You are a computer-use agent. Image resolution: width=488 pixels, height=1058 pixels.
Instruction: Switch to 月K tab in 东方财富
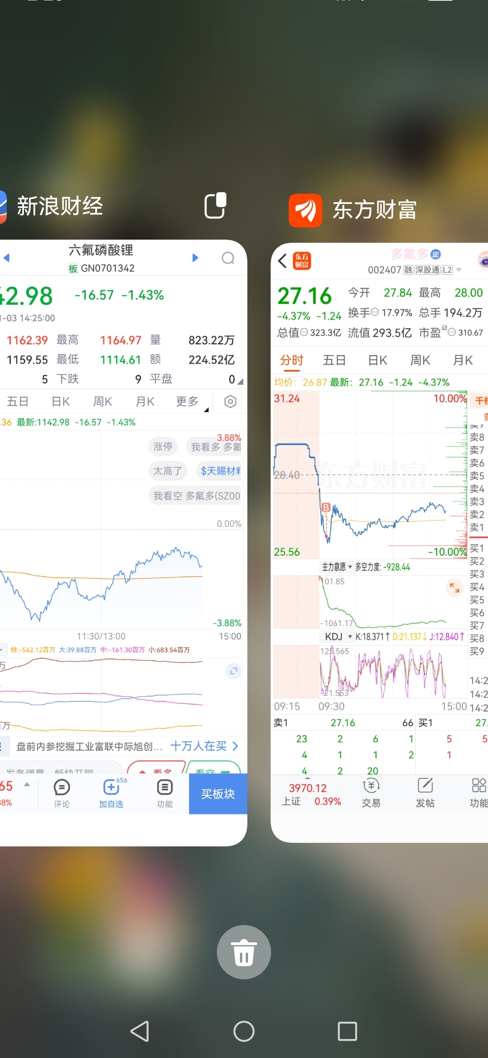pyautogui.click(x=463, y=360)
